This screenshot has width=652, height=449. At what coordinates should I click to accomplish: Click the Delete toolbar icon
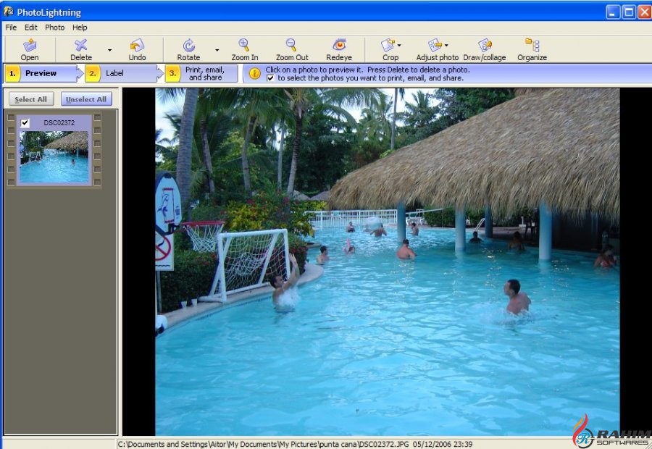tap(80, 45)
